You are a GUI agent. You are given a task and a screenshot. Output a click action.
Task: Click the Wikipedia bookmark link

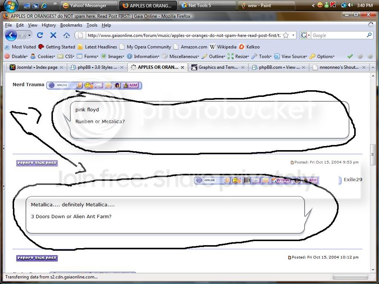pyautogui.click(x=223, y=47)
